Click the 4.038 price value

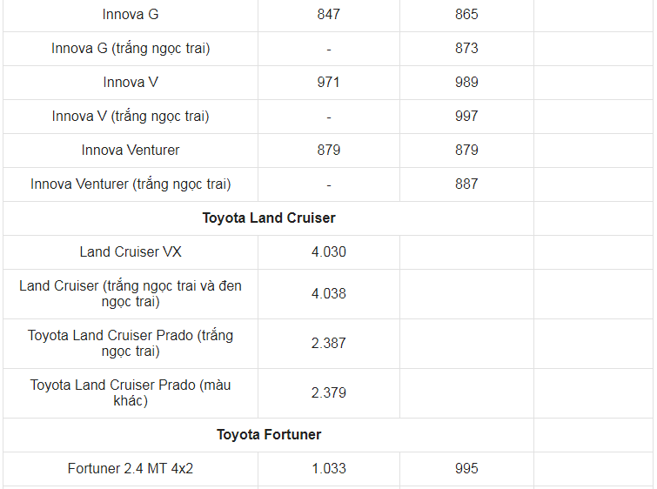tap(329, 293)
